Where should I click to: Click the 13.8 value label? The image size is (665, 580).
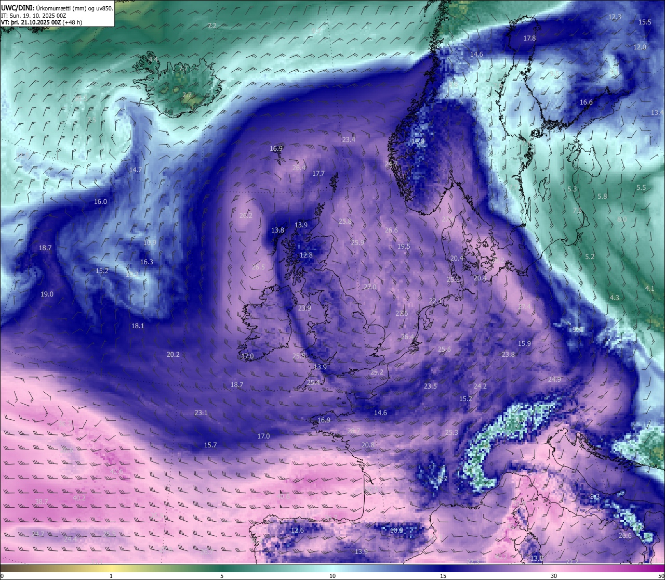pyautogui.click(x=278, y=230)
